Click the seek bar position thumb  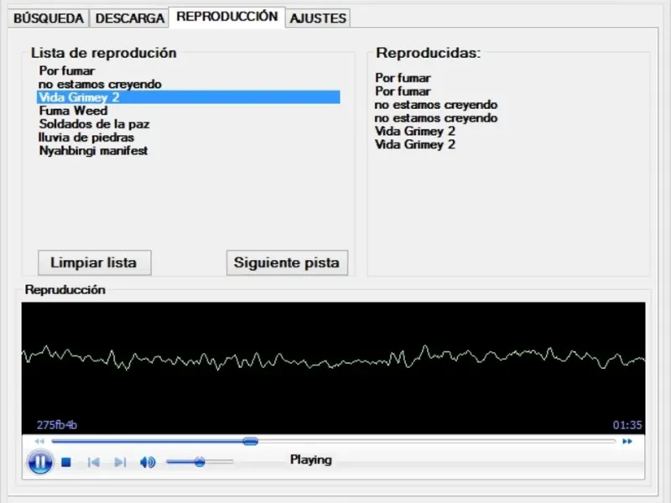click(x=250, y=442)
